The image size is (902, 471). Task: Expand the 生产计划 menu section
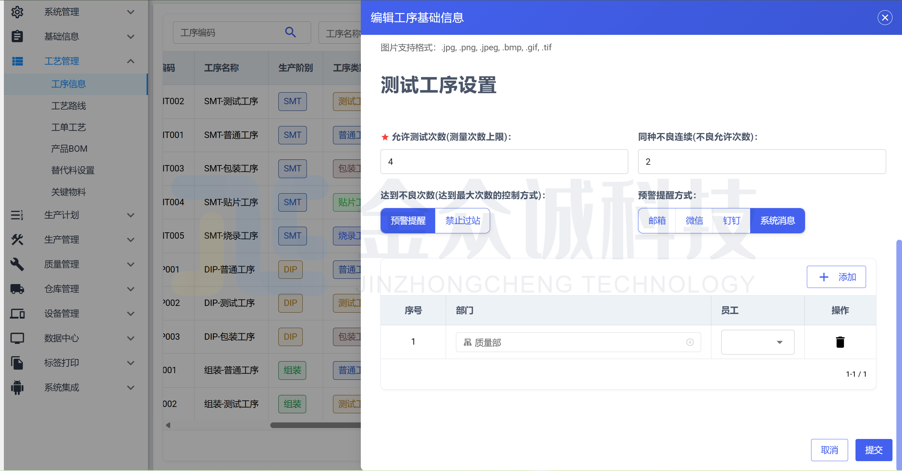pos(130,215)
